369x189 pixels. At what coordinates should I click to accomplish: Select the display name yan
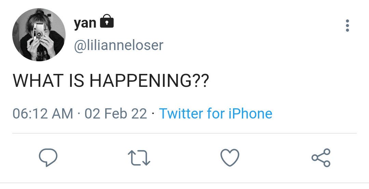(85, 23)
